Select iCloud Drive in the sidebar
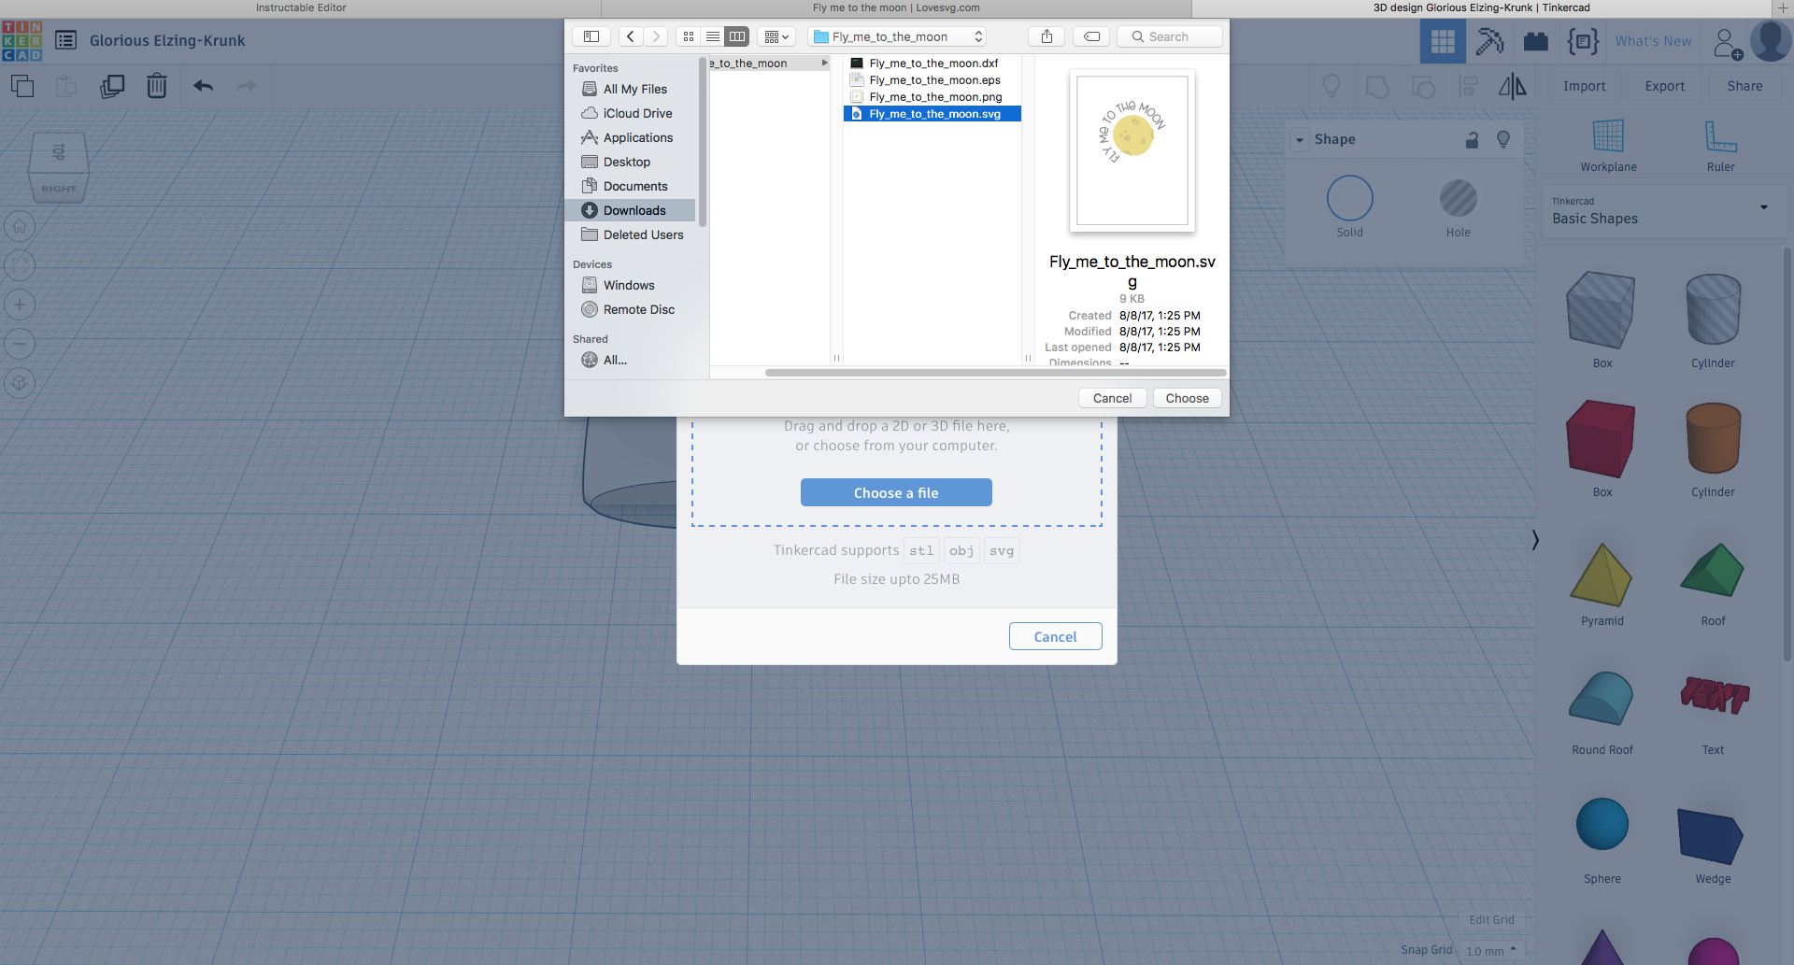The image size is (1794, 965). tap(631, 113)
